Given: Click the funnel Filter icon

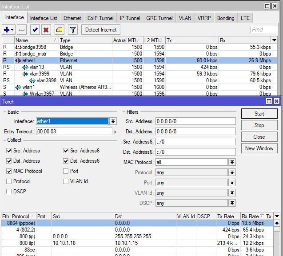Looking at the screenshot, I should [x=73, y=30].
